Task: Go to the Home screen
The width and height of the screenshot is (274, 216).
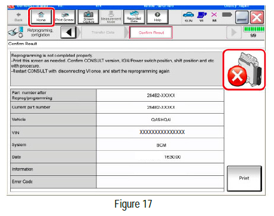Action: pyautogui.click(x=41, y=17)
